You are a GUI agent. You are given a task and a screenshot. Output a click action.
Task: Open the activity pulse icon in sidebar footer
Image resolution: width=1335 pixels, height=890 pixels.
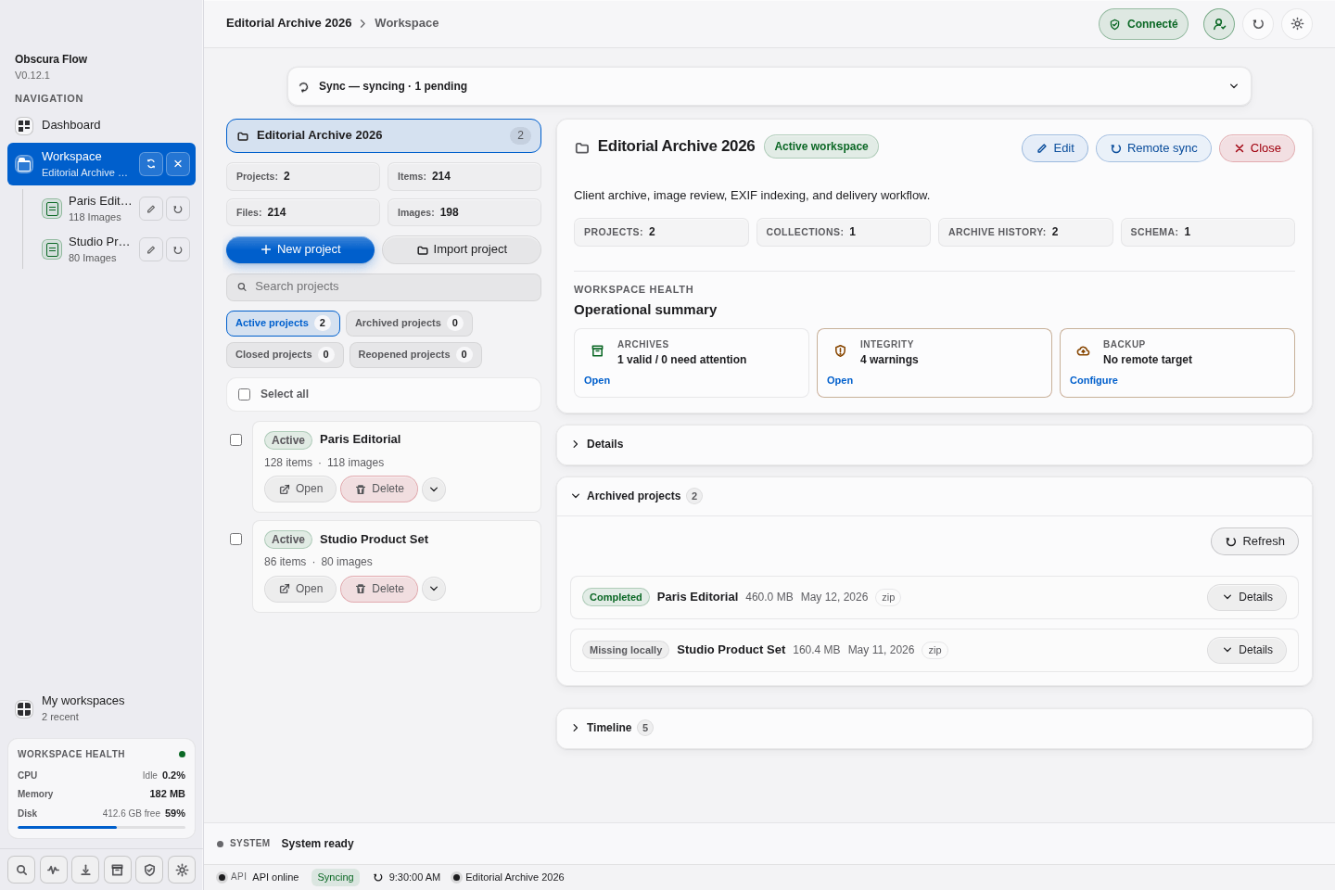[x=54, y=870]
